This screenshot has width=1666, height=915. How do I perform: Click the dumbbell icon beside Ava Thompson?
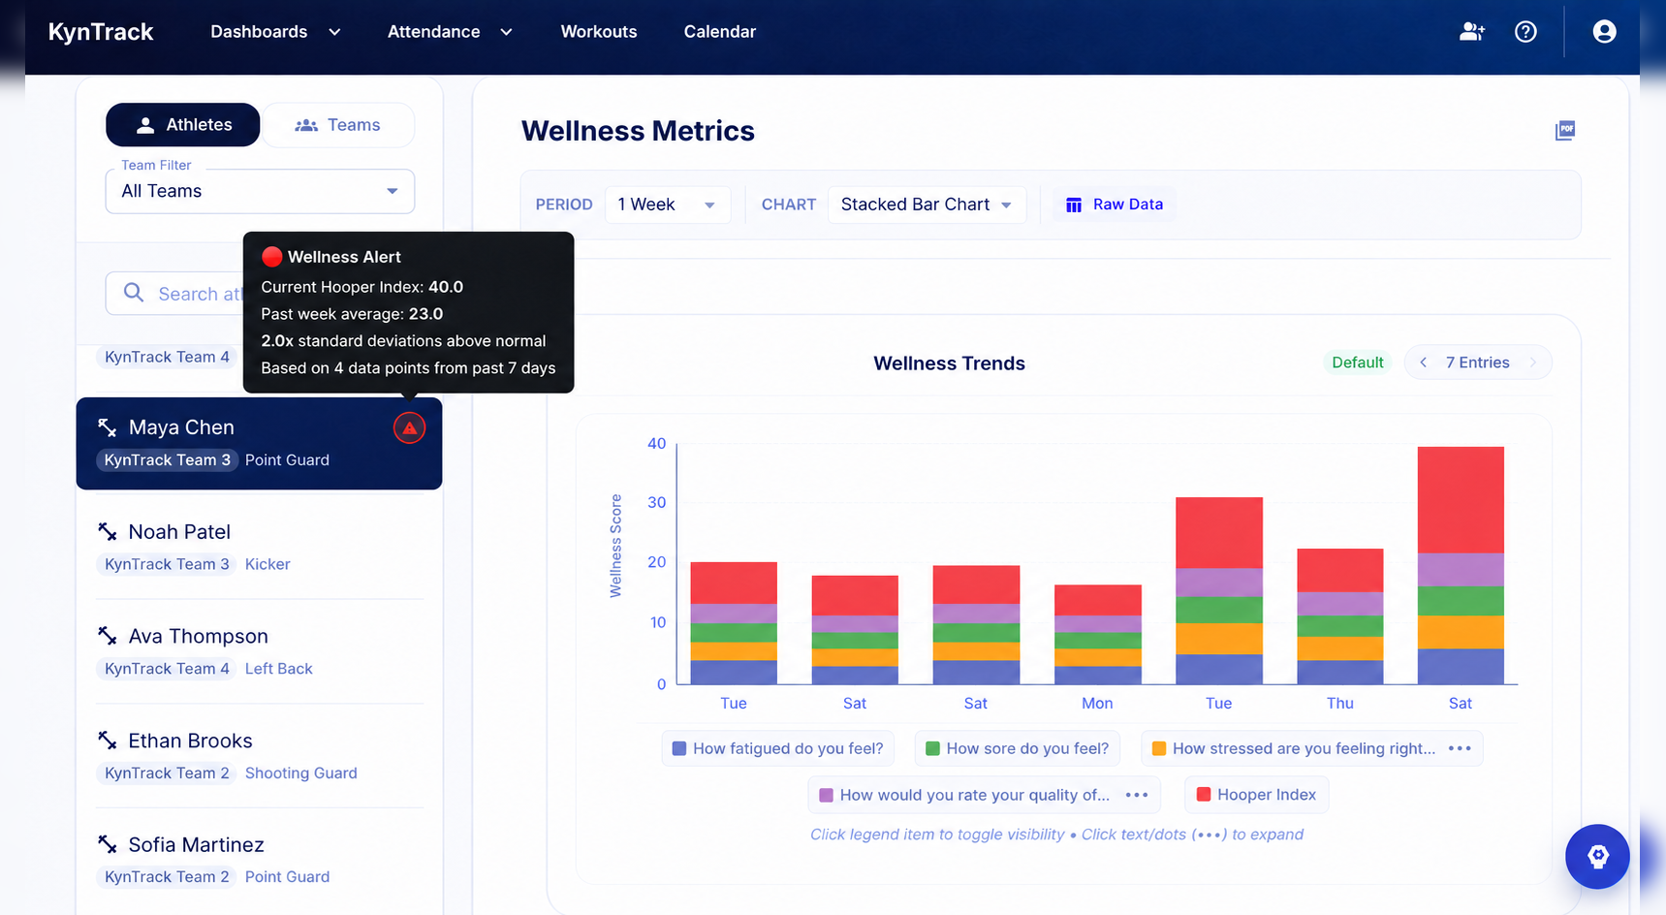click(108, 636)
